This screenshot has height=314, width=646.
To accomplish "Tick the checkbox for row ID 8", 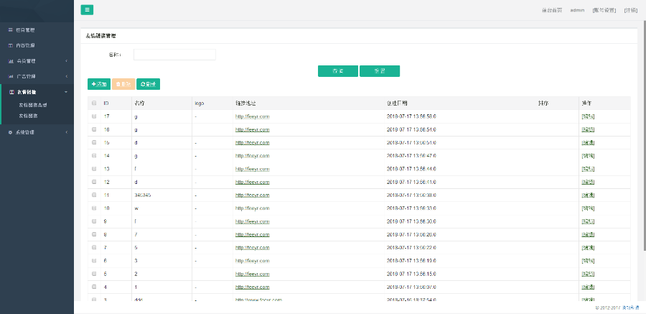I will click(94, 234).
